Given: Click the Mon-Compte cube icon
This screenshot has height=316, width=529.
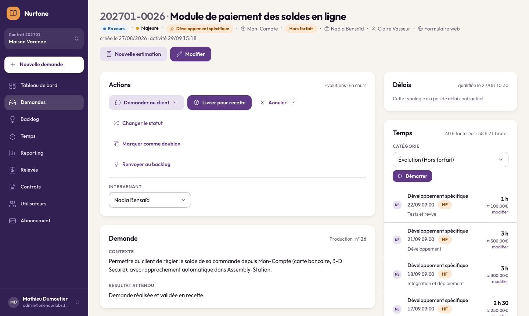Looking at the screenshot, I should (243, 29).
